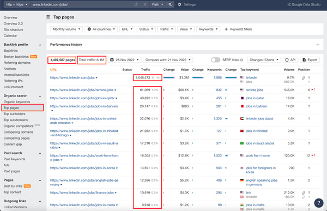The height and width of the screenshot is (211, 327).
Task: Open the http + https protocol dropdown
Action: pyautogui.click(x=16, y=4)
